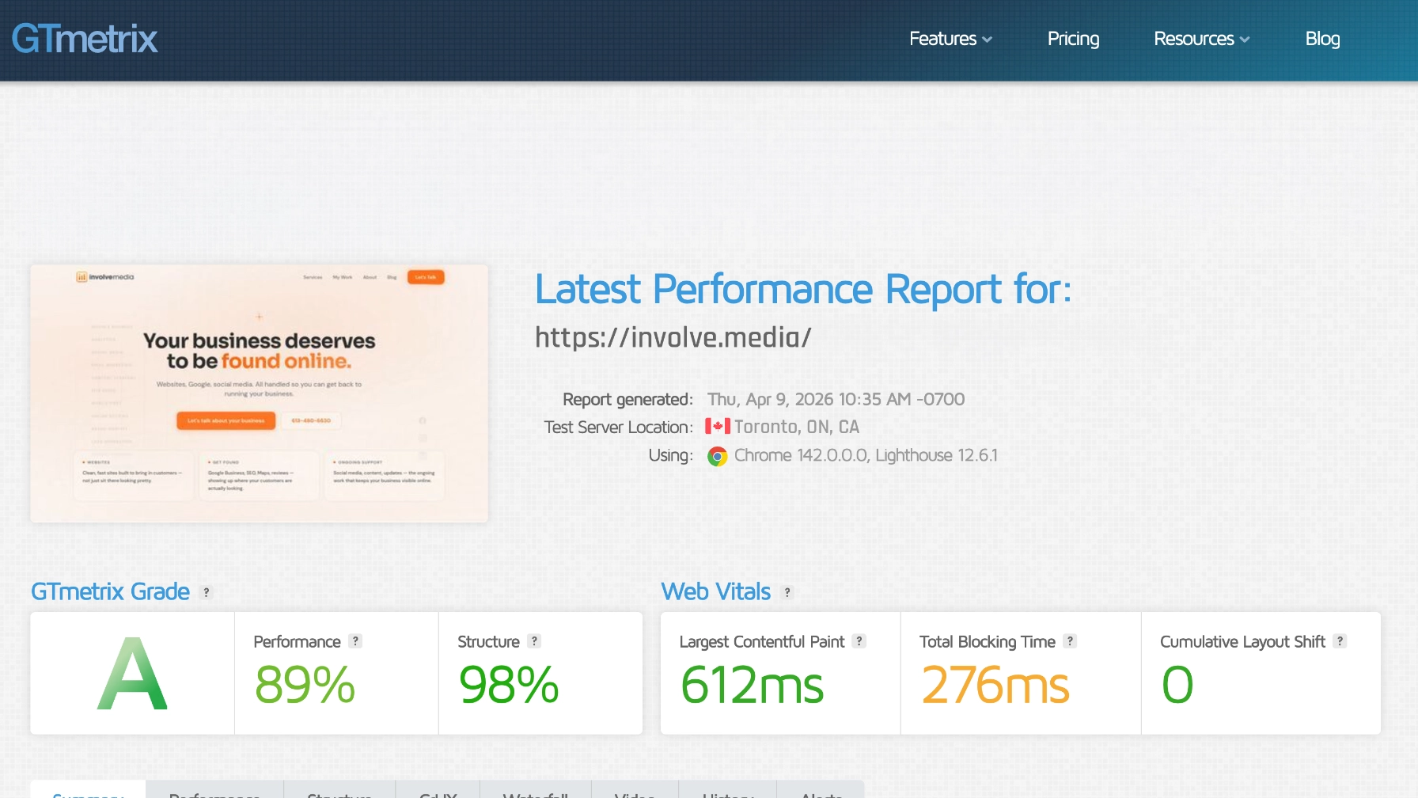This screenshot has height=798, width=1418.
Task: Open the involve.media page screenshot thumbnail
Action: click(260, 393)
